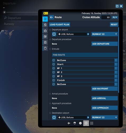126x133 pixels.
Task: Open the settings gear in bottom bar
Action: pos(80,123)
